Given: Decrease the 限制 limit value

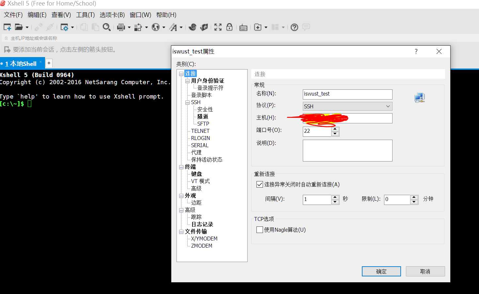Looking at the screenshot, I should coord(414,202).
